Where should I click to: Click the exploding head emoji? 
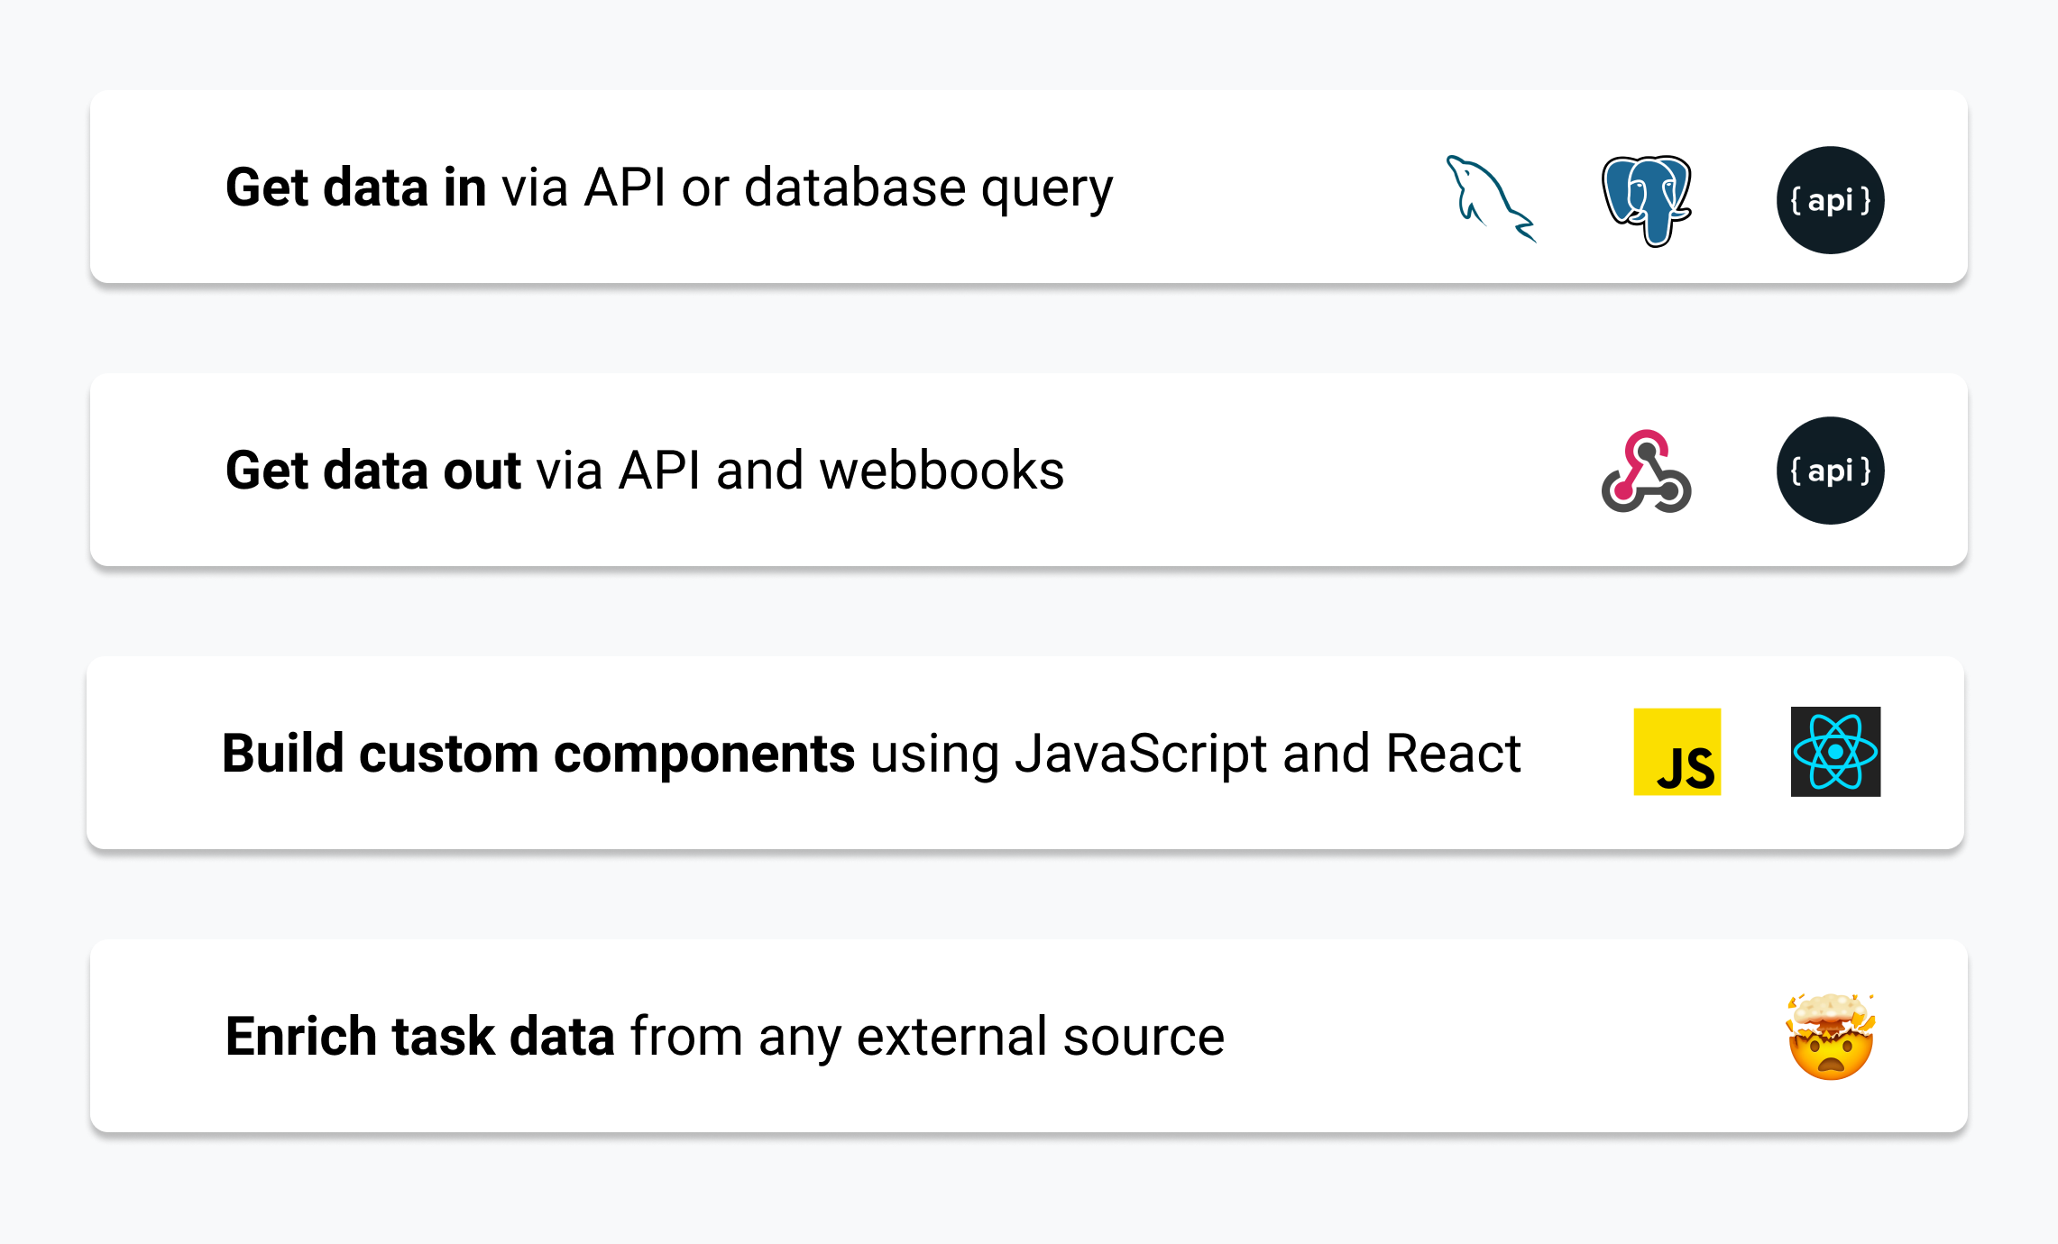[x=1831, y=1037]
